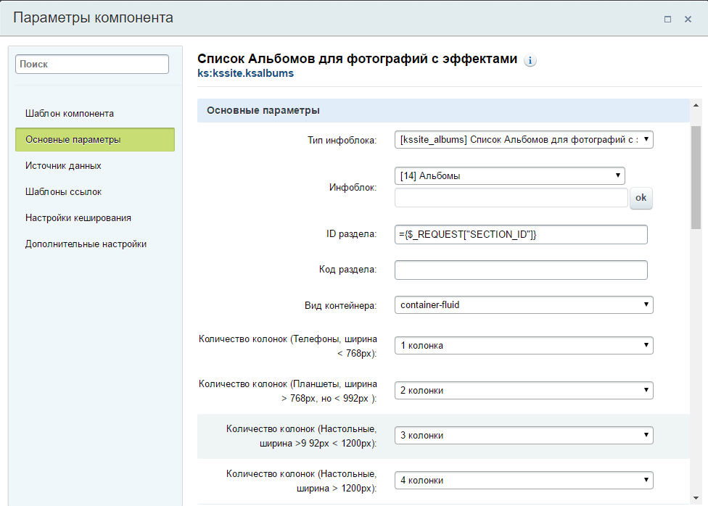Go to Источник данных section
This screenshot has width=708, height=506.
pos(63,166)
